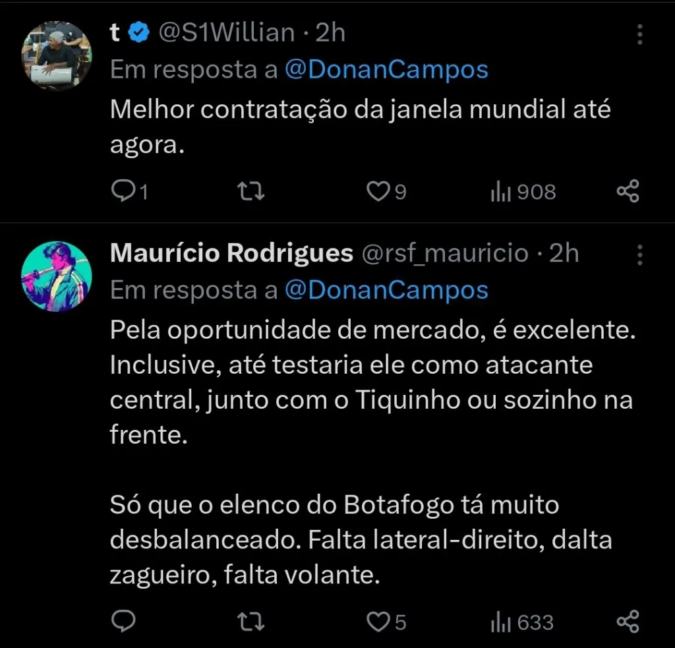This screenshot has height=648, width=675.
Task: Check view count of 633 on Maurício's post
Action: pyautogui.click(x=521, y=621)
